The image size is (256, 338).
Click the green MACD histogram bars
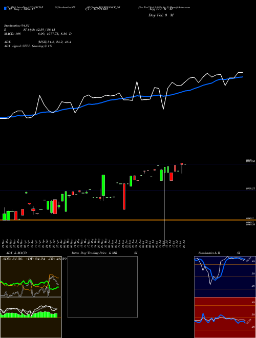tap(29, 314)
